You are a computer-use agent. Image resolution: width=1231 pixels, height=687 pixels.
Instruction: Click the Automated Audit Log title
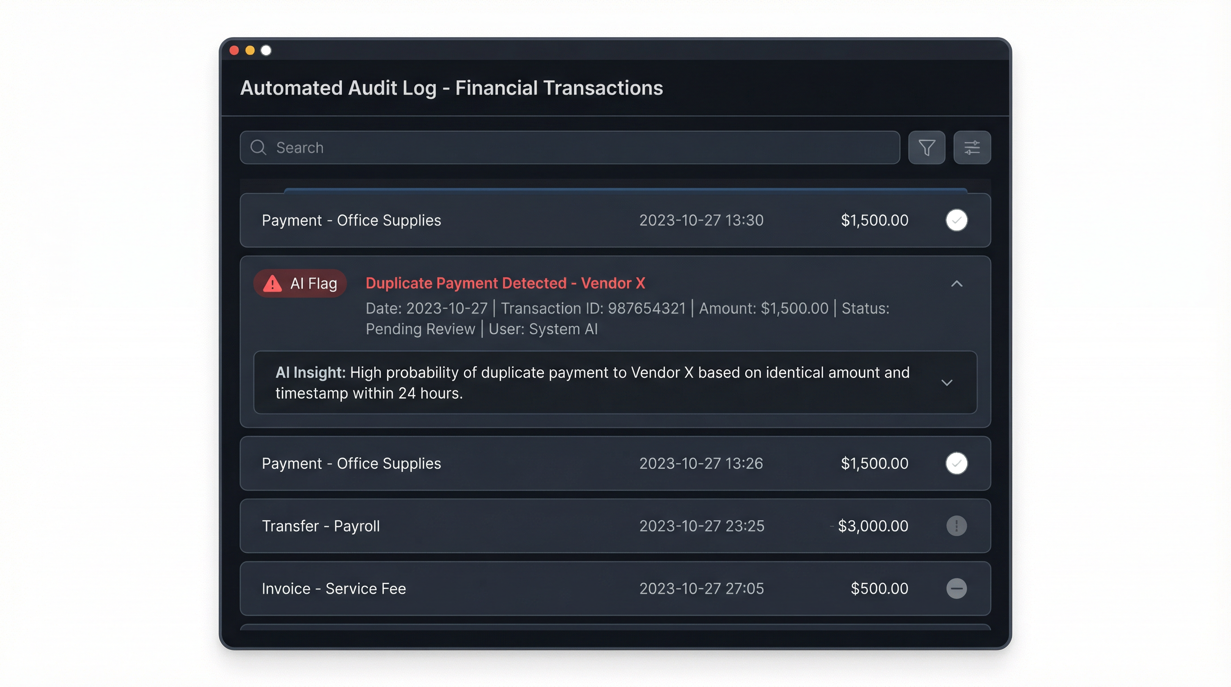[451, 88]
